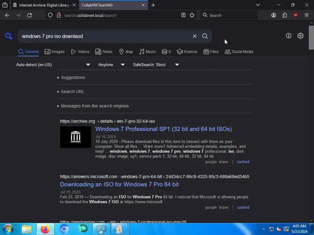Open SearXNG preferences gear

[300, 36]
